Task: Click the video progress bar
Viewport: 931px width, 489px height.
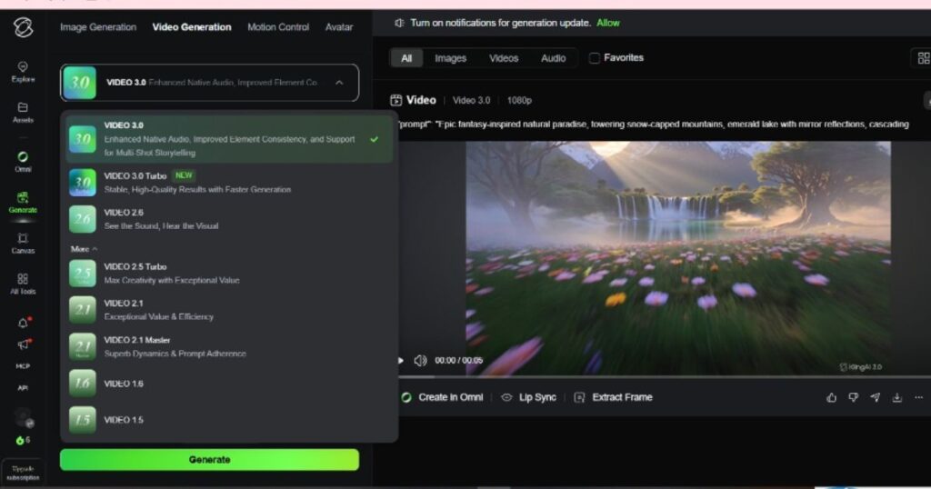Action: [665, 377]
